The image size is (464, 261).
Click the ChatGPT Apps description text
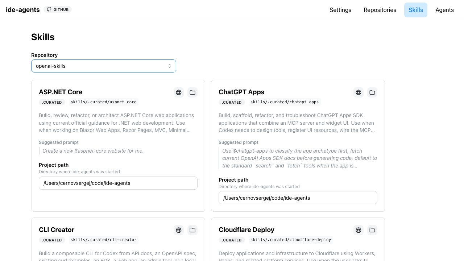click(x=297, y=123)
